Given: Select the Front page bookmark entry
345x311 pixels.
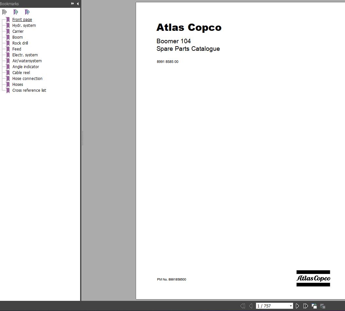Looking at the screenshot, I should click(x=22, y=19).
